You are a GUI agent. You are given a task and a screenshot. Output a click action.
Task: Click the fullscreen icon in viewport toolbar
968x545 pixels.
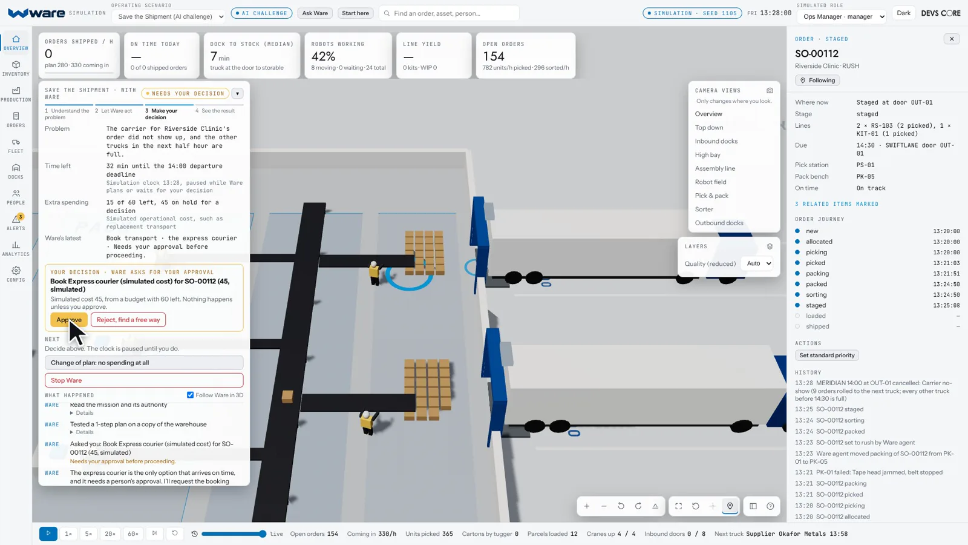tap(678, 506)
